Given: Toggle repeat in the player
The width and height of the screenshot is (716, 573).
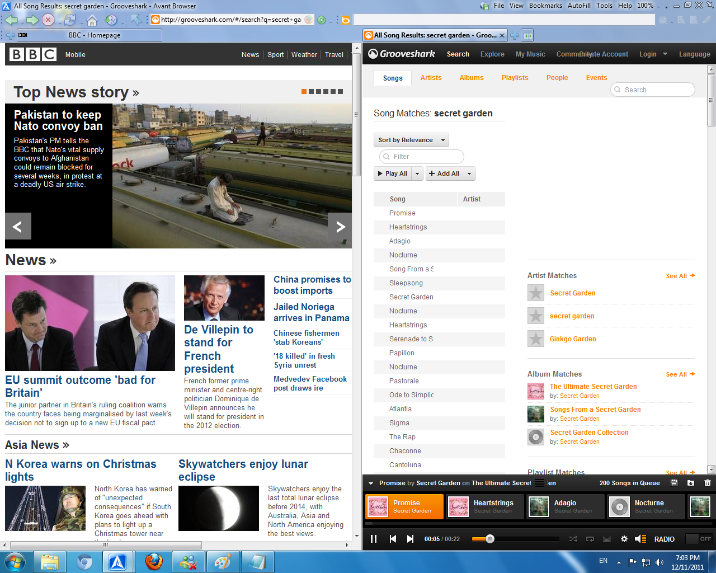Looking at the screenshot, I should [590, 539].
